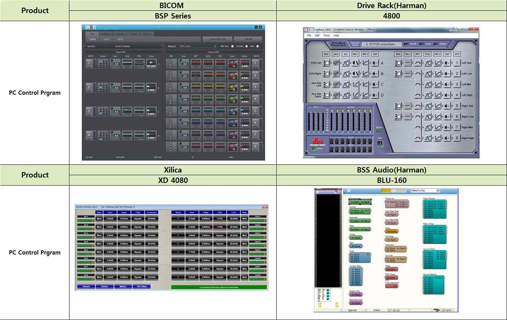Open Left Sub bandpass filter block
This screenshot has width=507, height=320.
point(417,63)
